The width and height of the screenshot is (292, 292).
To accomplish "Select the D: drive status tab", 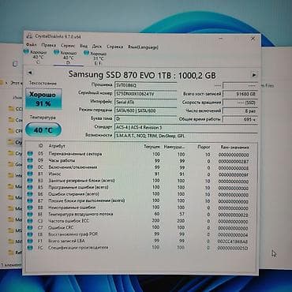I will click(69, 57).
